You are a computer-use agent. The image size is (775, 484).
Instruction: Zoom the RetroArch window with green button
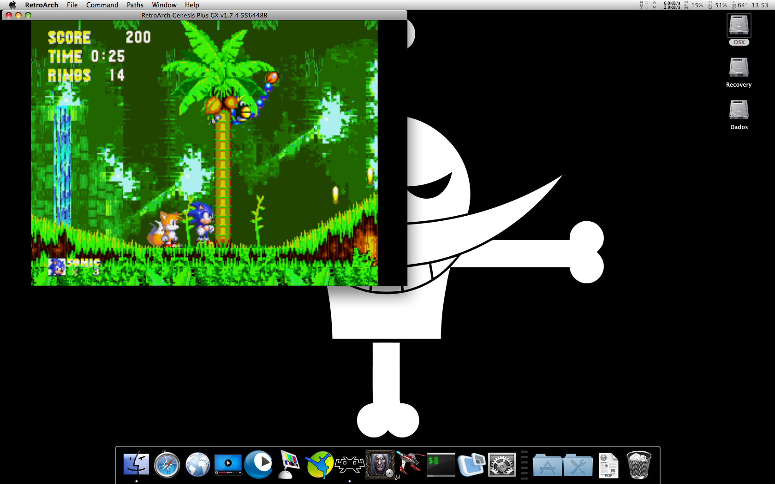tap(28, 15)
